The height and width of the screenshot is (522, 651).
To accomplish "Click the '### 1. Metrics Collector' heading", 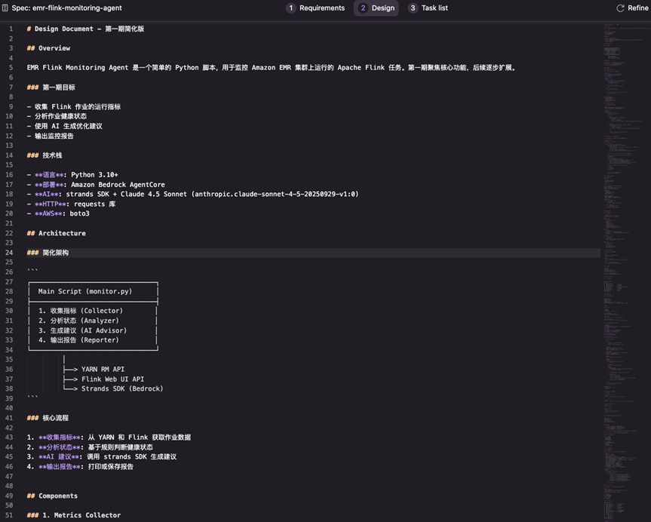I will tap(74, 515).
